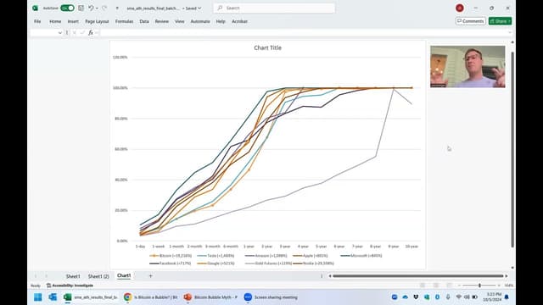Expand the Name Box dropdown

(60, 33)
